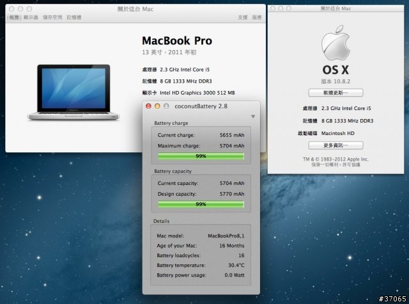This screenshot has width=409, height=304.
Task: Open the 服務 section
Action: pyautogui.click(x=257, y=17)
